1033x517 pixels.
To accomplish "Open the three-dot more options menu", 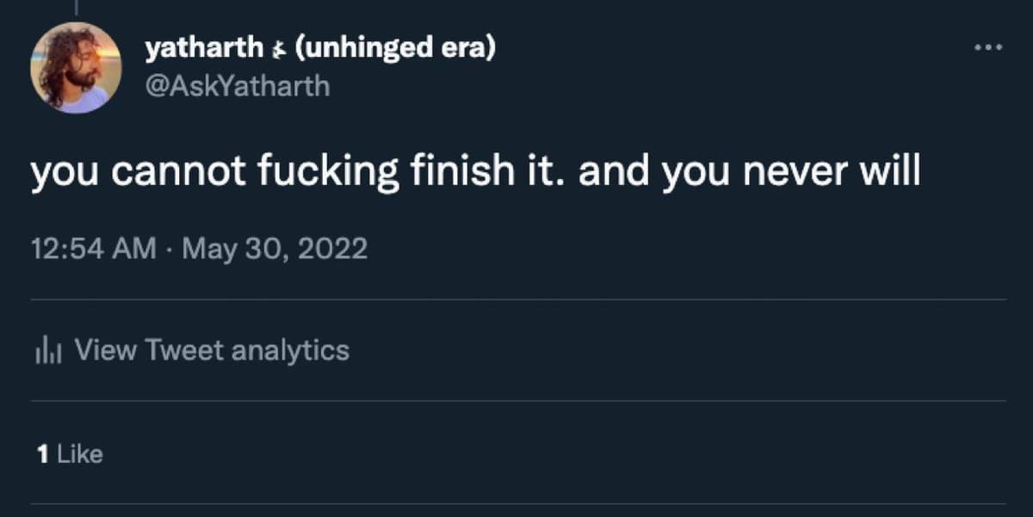I will [988, 48].
